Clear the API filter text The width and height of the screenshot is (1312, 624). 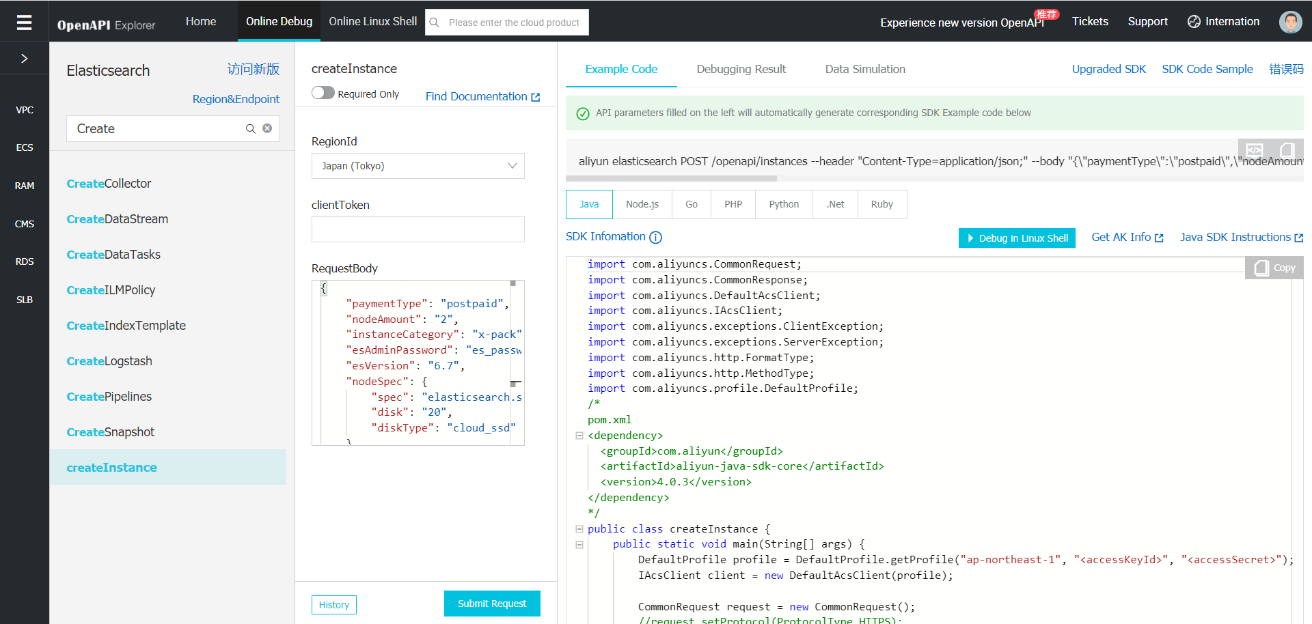(x=267, y=128)
